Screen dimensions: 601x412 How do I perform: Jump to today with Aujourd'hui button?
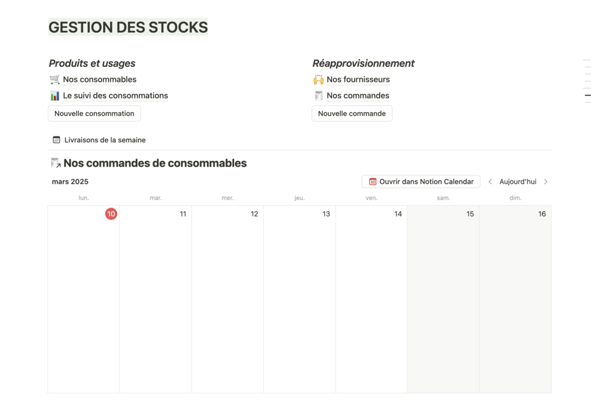(518, 182)
